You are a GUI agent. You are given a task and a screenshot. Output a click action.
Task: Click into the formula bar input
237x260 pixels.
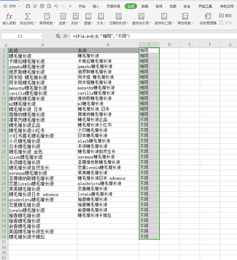[153, 36]
